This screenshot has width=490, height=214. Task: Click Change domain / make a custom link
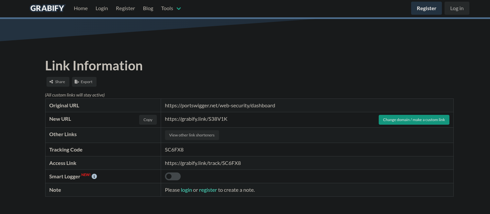pyautogui.click(x=414, y=120)
